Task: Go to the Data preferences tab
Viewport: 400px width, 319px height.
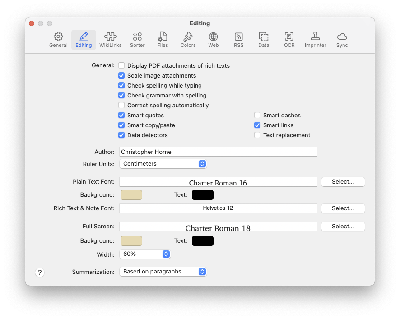Action: [x=264, y=40]
